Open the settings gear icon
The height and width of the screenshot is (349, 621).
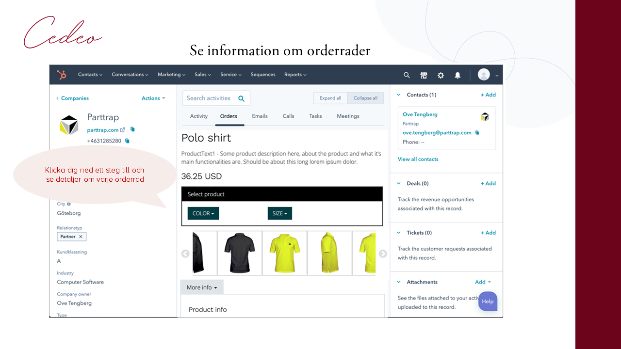pyautogui.click(x=441, y=75)
